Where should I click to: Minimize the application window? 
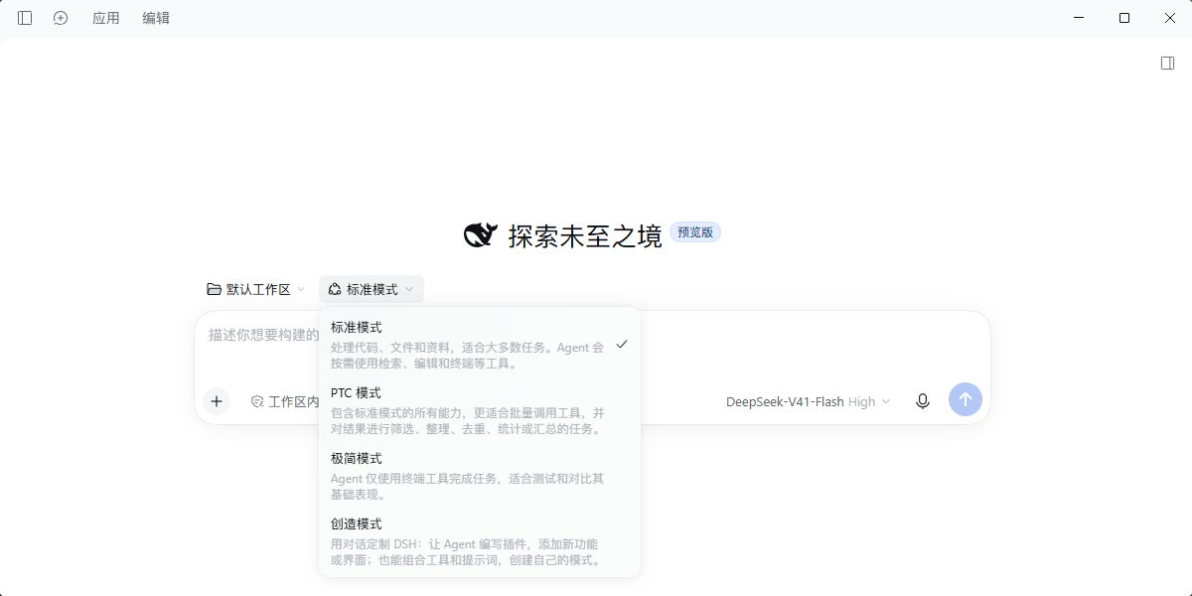(x=1081, y=18)
